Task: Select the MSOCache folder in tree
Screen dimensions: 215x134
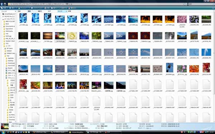Action: click(x=8, y=31)
